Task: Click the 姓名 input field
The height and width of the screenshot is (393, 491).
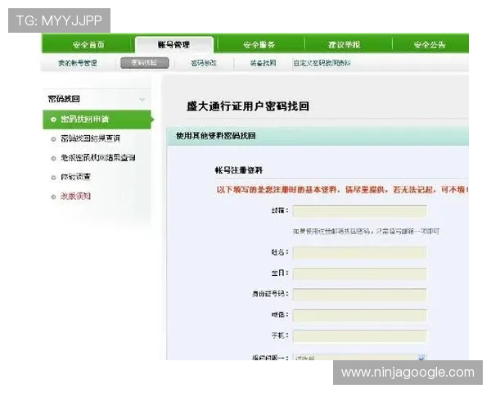Action: 360,253
